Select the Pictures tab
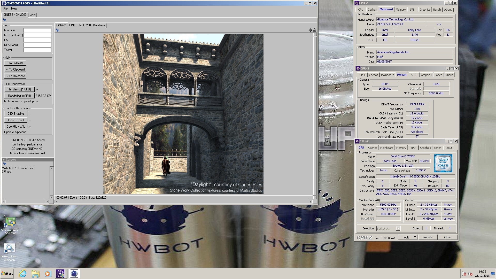Screen dimensions: 496x279 pyautogui.click(x=61, y=25)
